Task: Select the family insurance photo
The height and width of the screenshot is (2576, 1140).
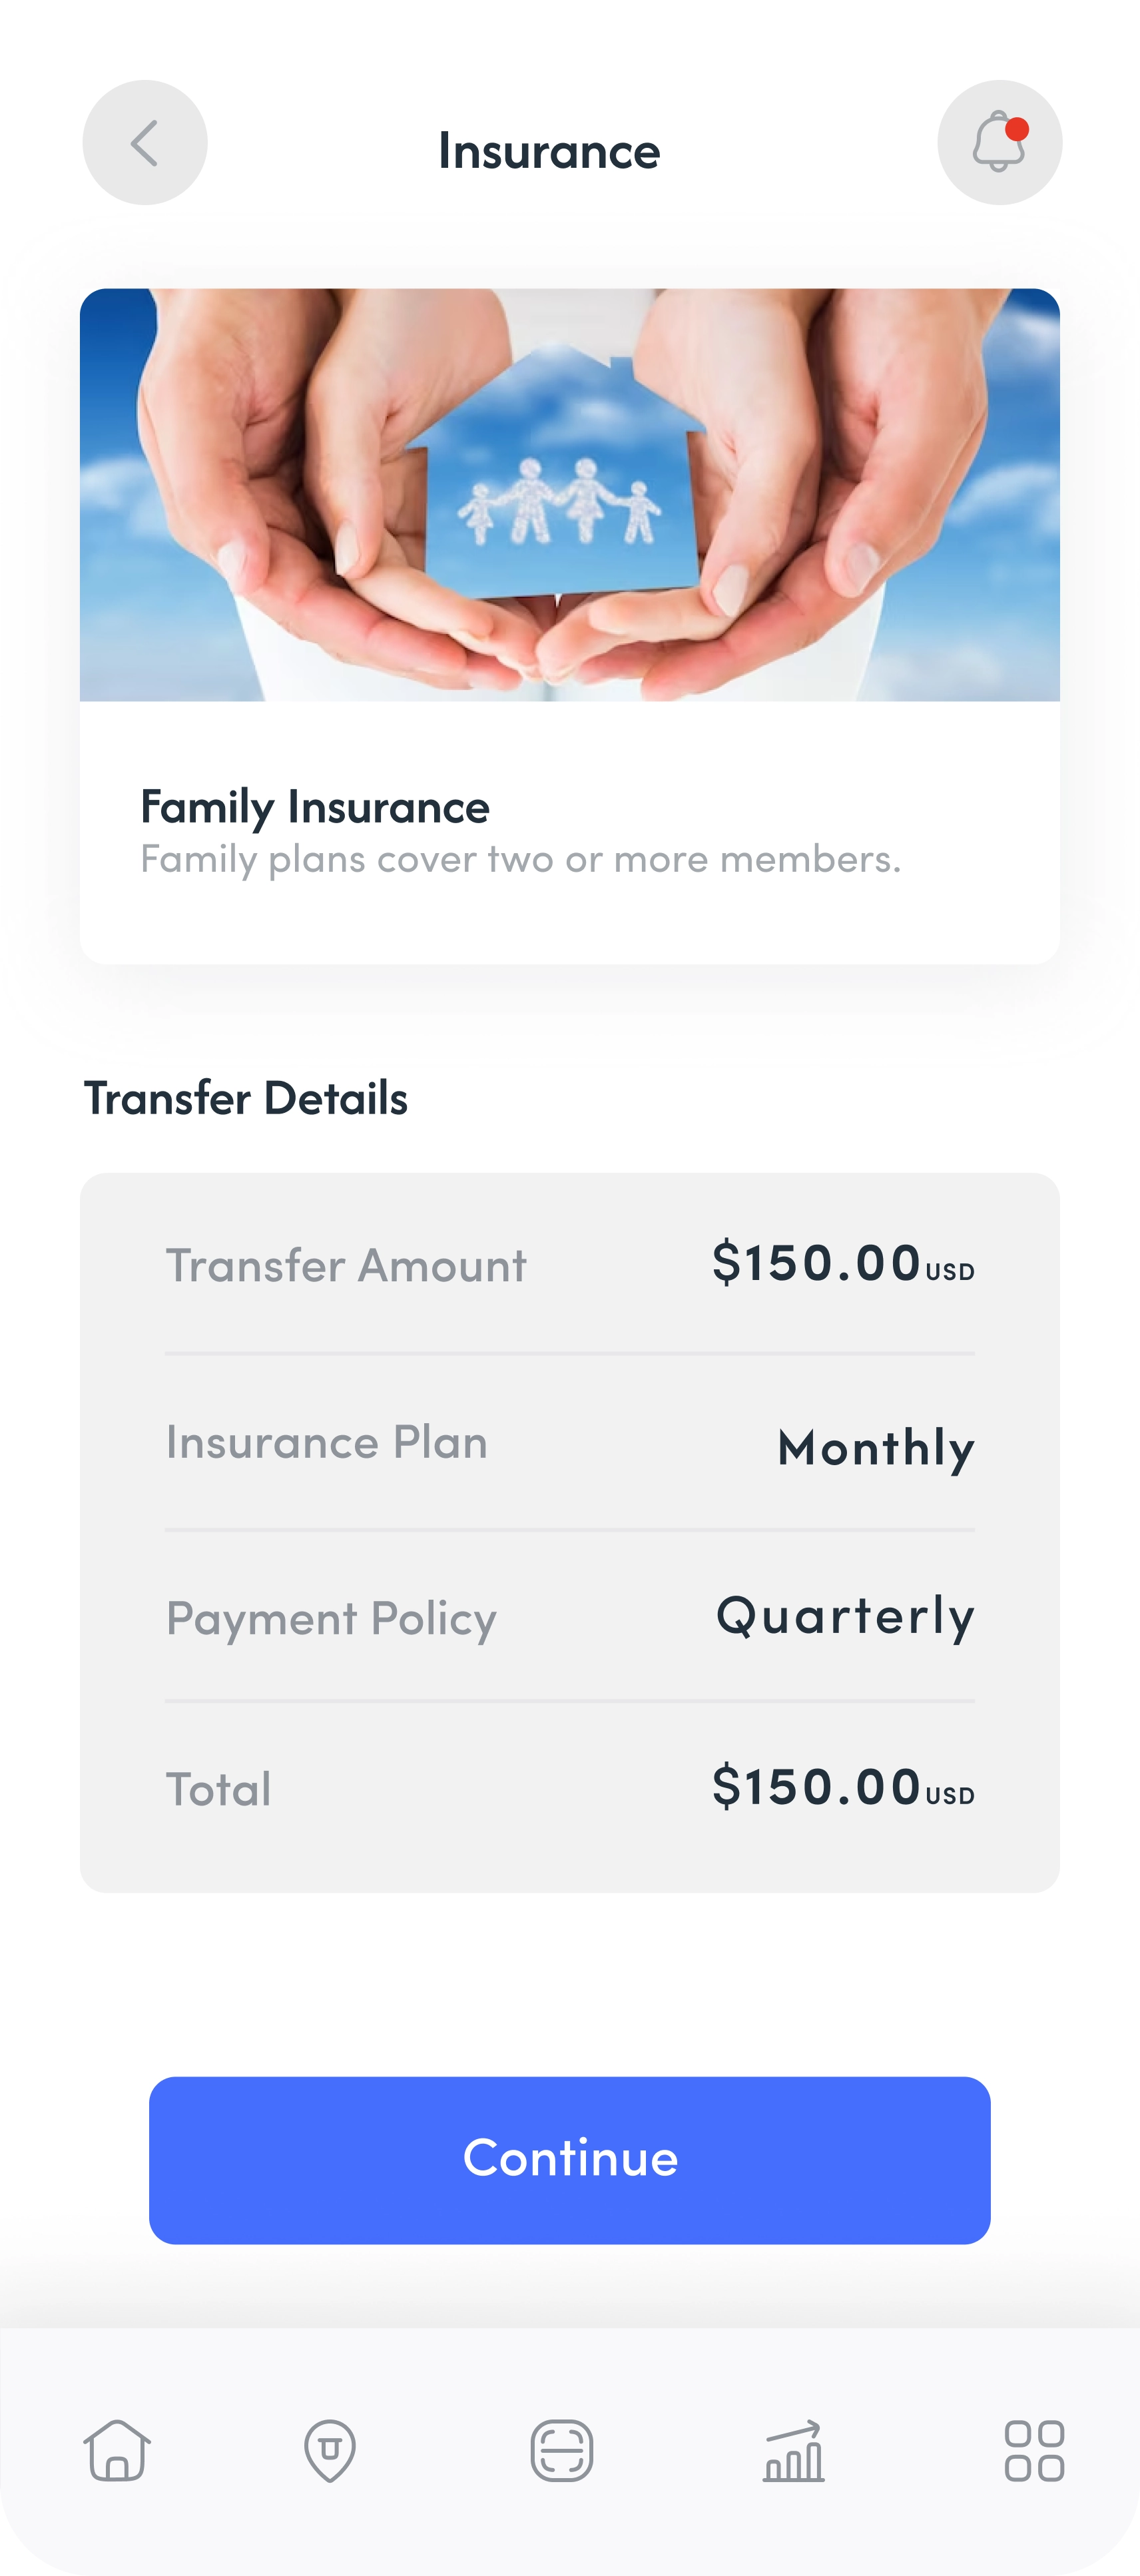Action: click(x=570, y=495)
